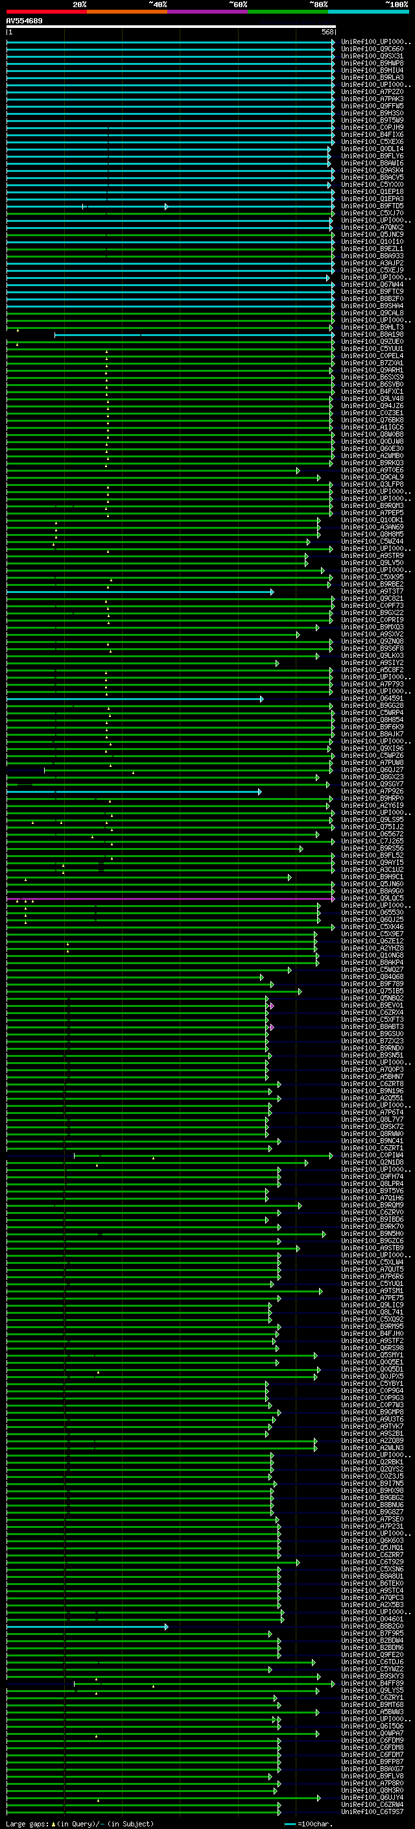Select hit label UniRef100_Q5JN60
Image resolution: width=415 pixels, height=1829 pixels.
coord(372,885)
